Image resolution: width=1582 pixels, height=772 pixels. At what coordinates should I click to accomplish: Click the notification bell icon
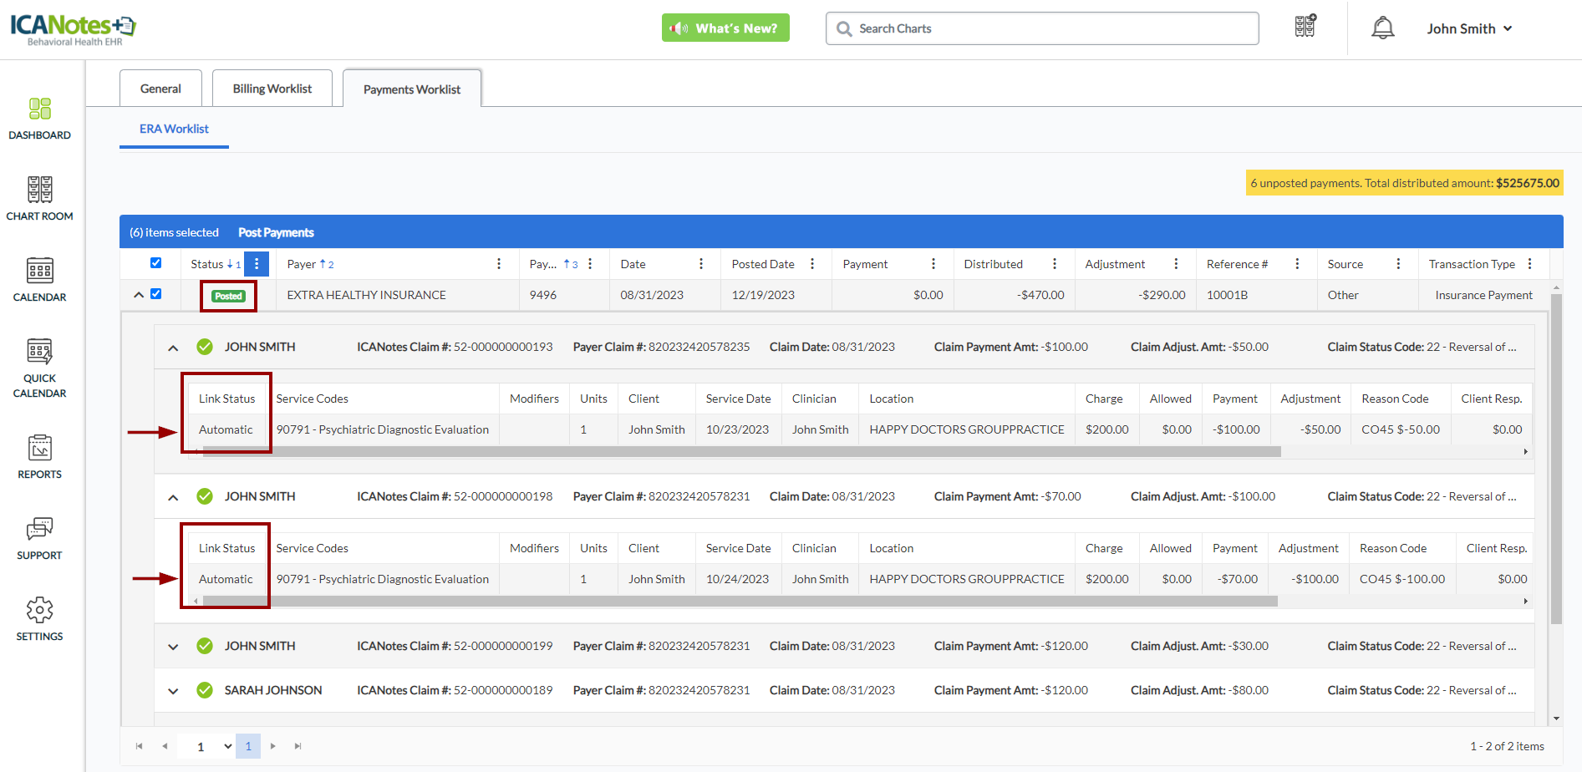1383,28
